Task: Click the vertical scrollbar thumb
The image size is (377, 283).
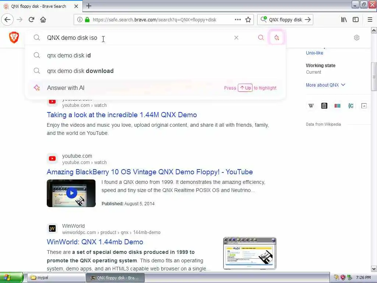Action: pyautogui.click(x=374, y=77)
